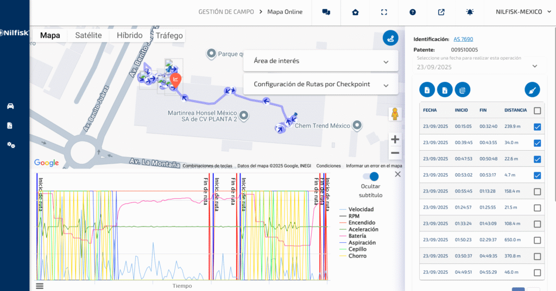Open the chat messages icon
This screenshot has height=291, width=556.
(x=326, y=12)
